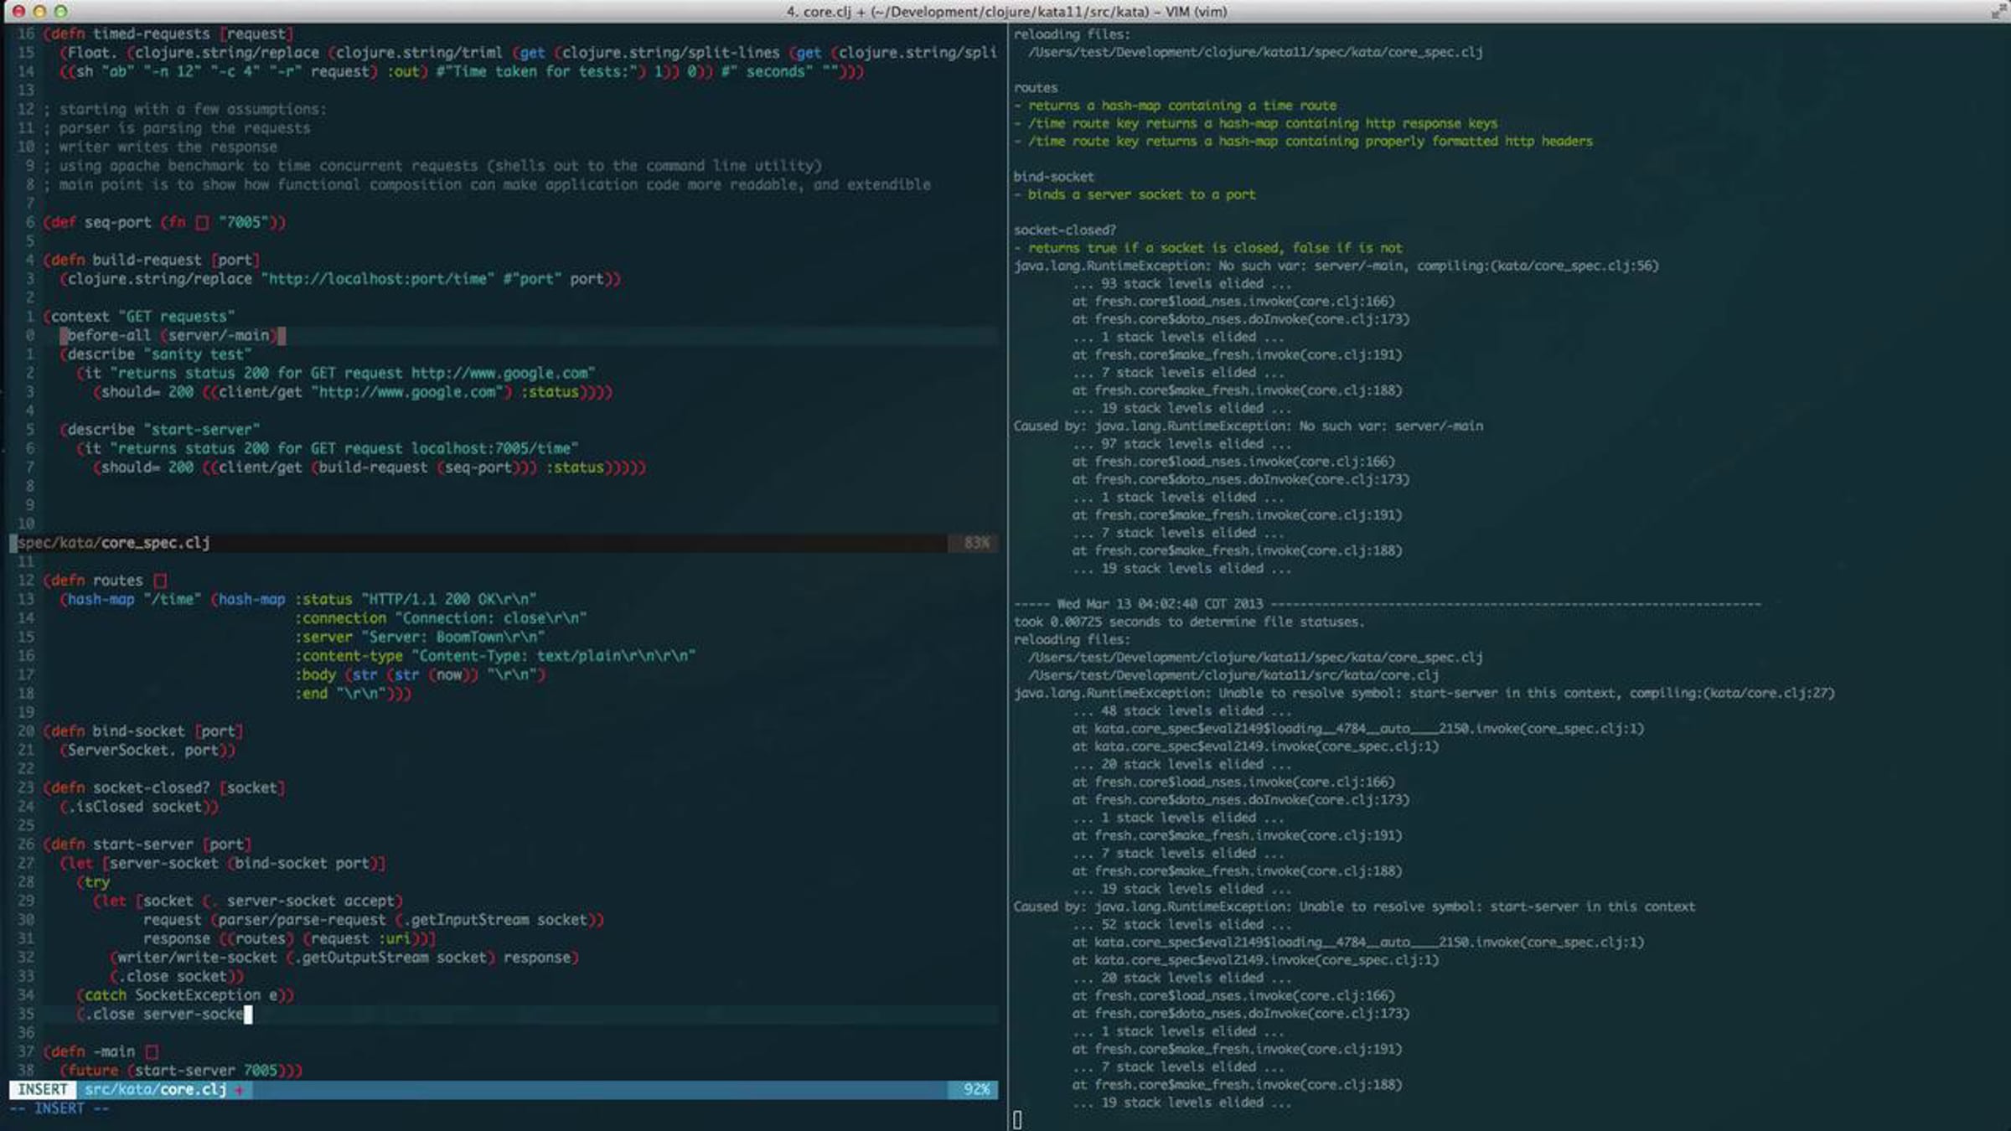Click 'took 0.00725 seconds to determine file statuses.'
This screenshot has height=1131, width=2011.
(x=1189, y=622)
